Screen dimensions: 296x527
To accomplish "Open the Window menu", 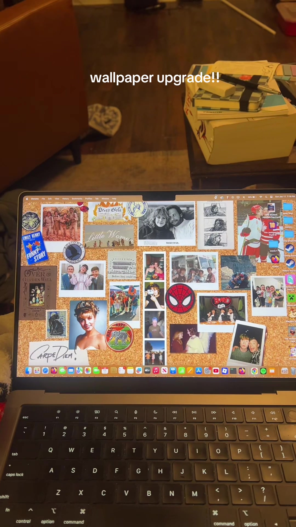I will pyautogui.click(x=105, y=198).
